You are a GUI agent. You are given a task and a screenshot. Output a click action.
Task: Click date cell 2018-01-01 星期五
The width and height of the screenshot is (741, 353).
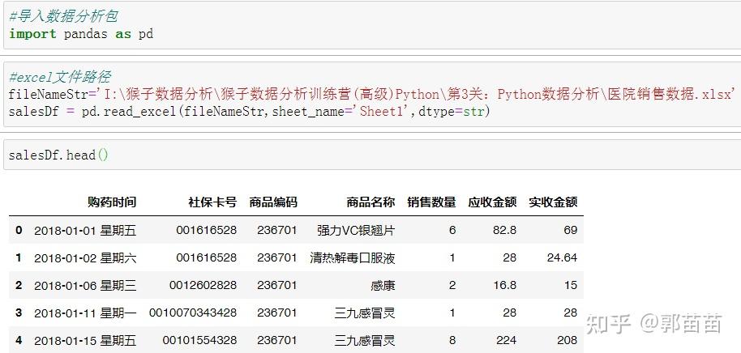coord(85,230)
